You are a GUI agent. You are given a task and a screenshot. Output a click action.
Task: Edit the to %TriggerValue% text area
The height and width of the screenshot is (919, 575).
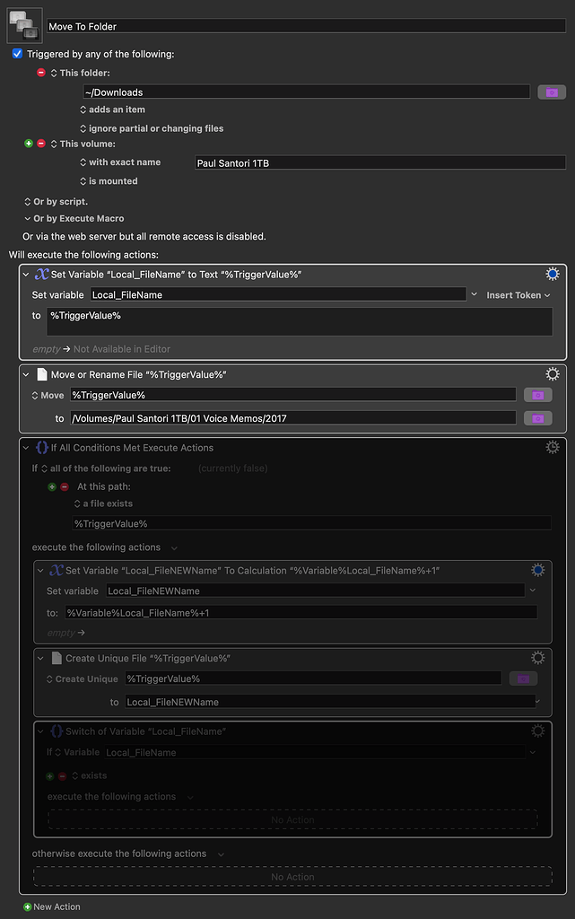pos(300,322)
